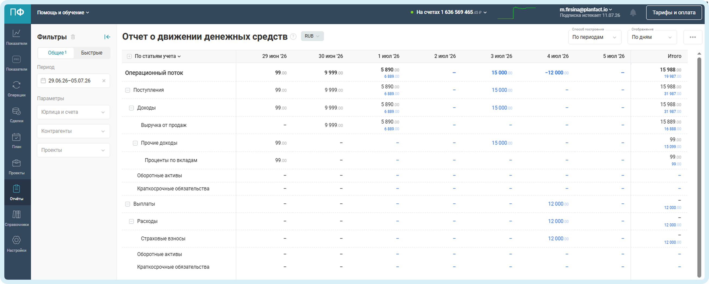This screenshot has height=284, width=709.
Task: Open Настройки gear in sidebar
Action: pos(17,244)
